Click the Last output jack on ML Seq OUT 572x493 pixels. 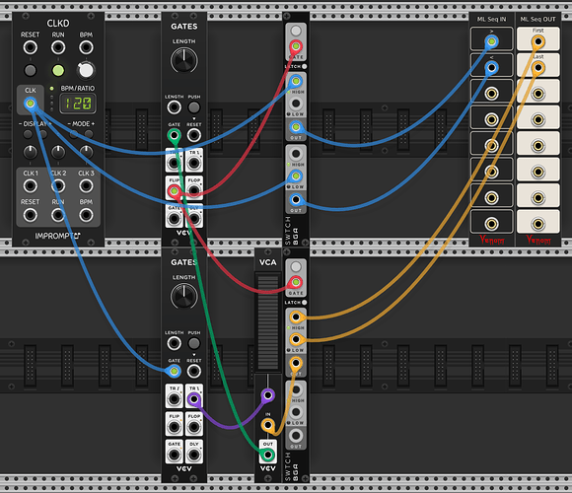click(x=538, y=68)
